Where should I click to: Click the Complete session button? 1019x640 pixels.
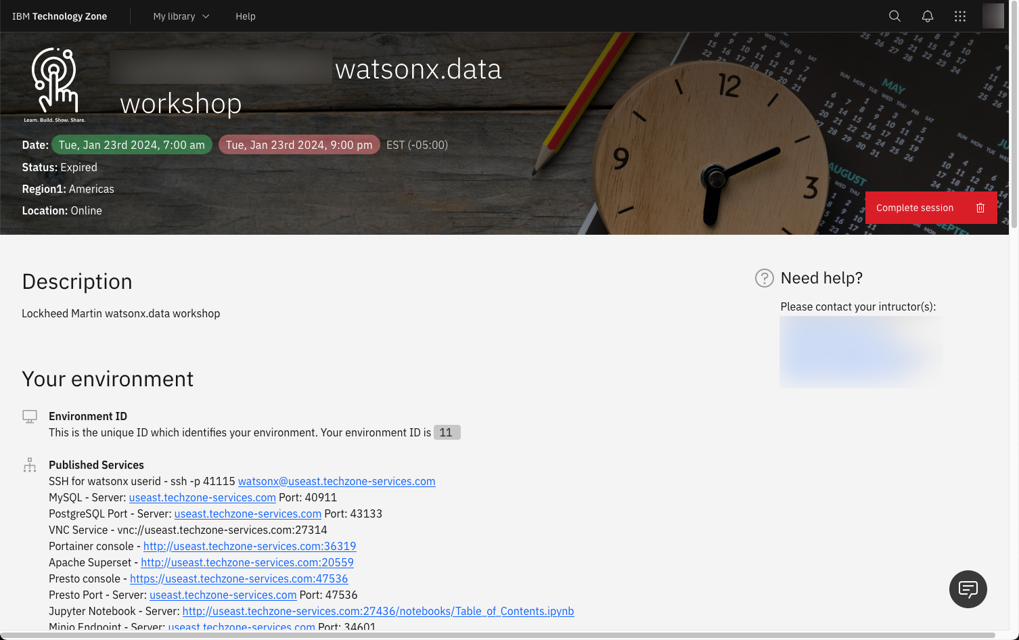[931, 208]
